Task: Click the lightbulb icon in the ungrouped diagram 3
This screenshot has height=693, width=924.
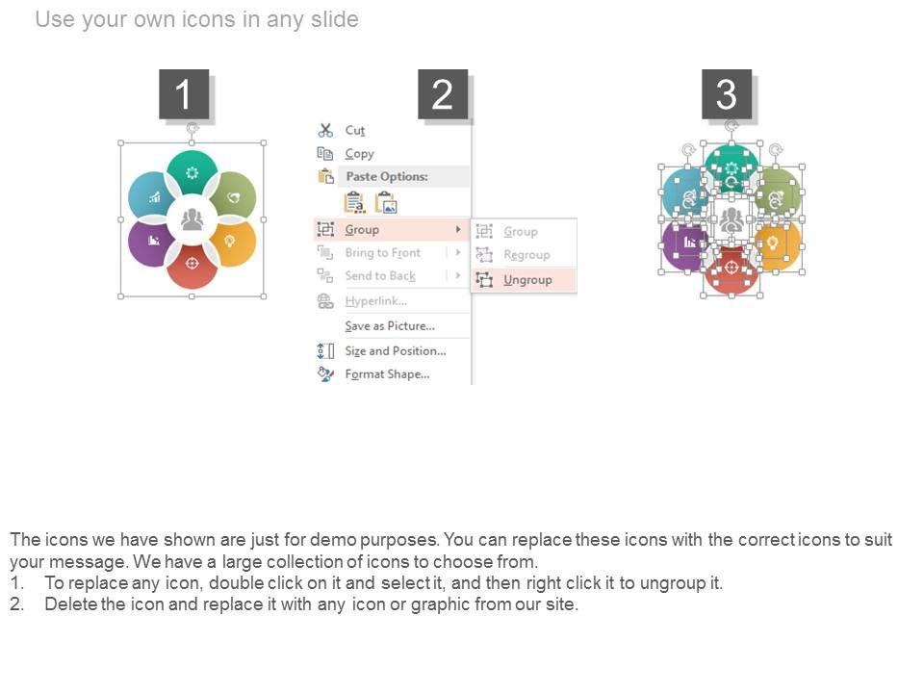Action: click(772, 244)
